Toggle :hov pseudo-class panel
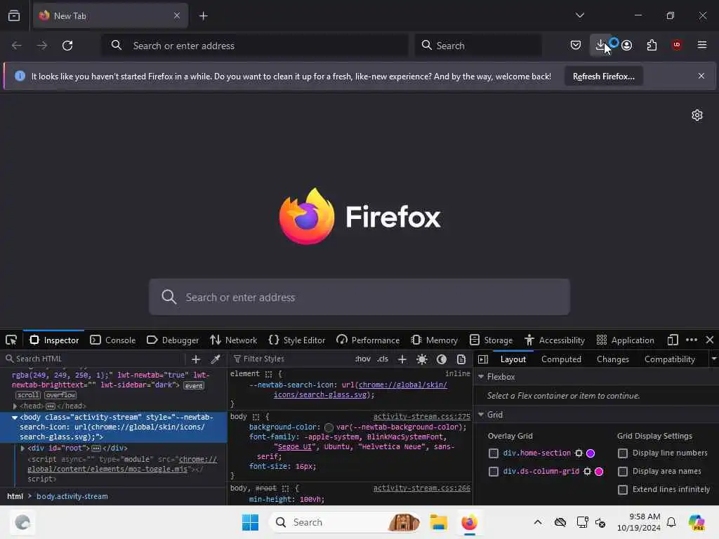 click(363, 359)
